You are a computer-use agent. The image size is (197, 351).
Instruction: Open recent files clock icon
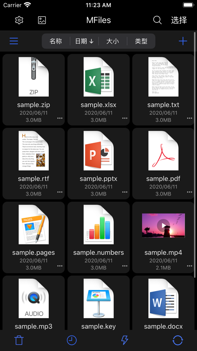pos(72,341)
